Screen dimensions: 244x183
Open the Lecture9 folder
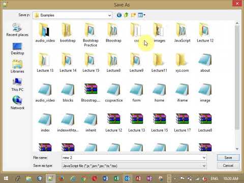click(136, 63)
